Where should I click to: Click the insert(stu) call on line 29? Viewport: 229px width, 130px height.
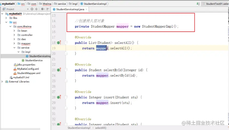[120, 103]
